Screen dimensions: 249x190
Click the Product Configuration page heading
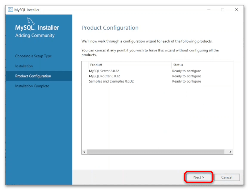110,28
